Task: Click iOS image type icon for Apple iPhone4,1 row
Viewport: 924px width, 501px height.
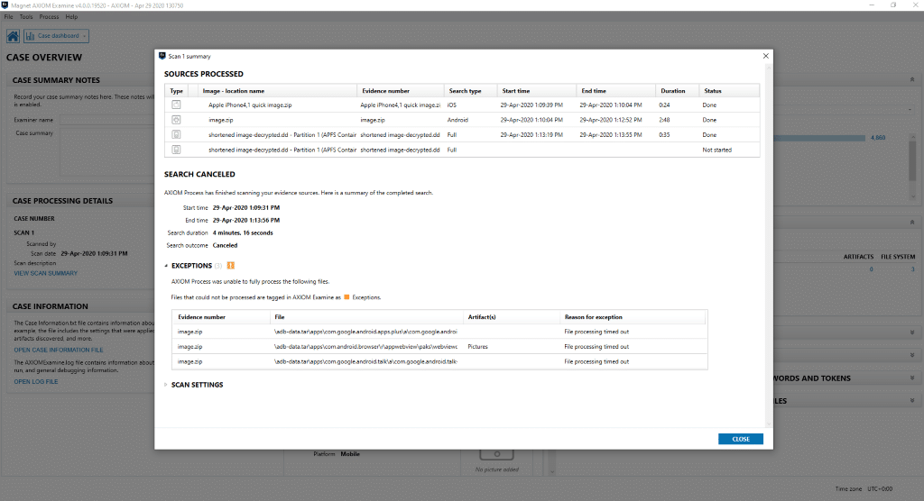Action: (176, 105)
